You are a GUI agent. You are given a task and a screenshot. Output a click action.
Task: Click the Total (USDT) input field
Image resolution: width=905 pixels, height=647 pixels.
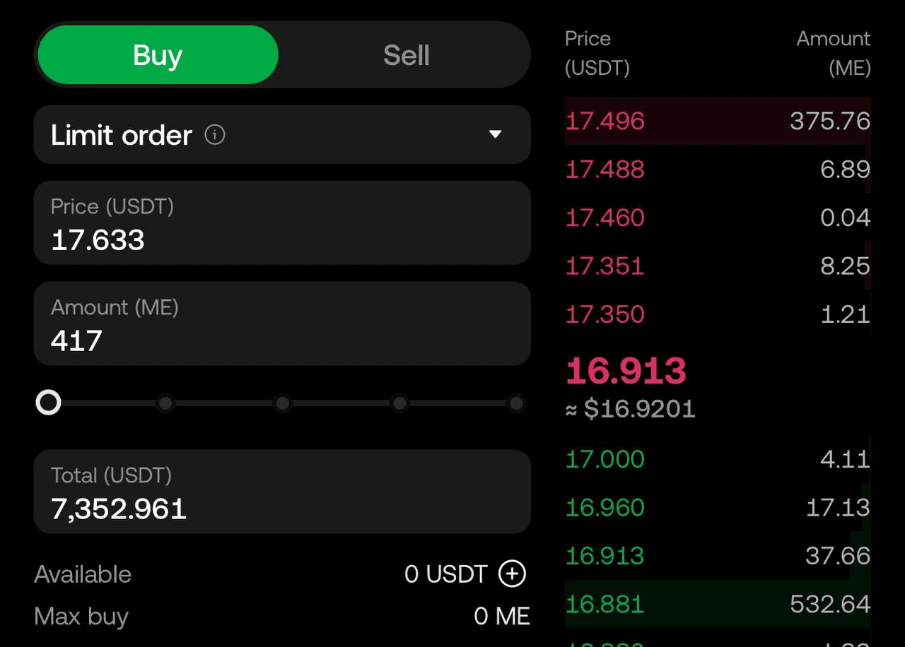[x=281, y=492]
